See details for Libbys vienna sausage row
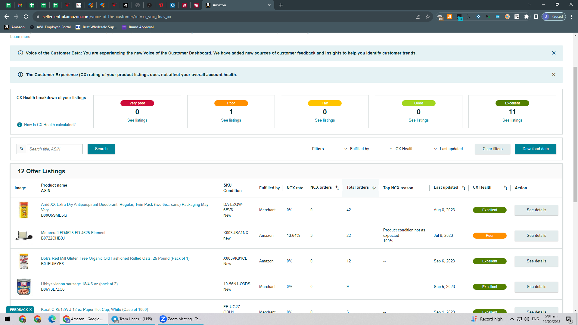578x325 pixels. pos(536,287)
